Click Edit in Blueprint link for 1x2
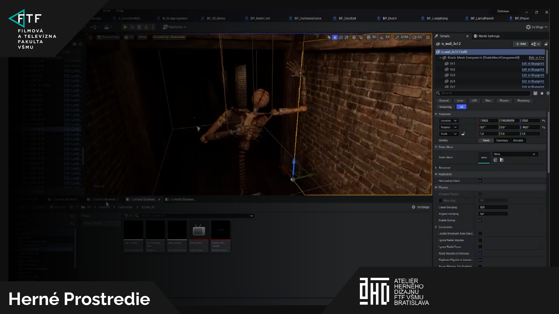 (x=533, y=69)
